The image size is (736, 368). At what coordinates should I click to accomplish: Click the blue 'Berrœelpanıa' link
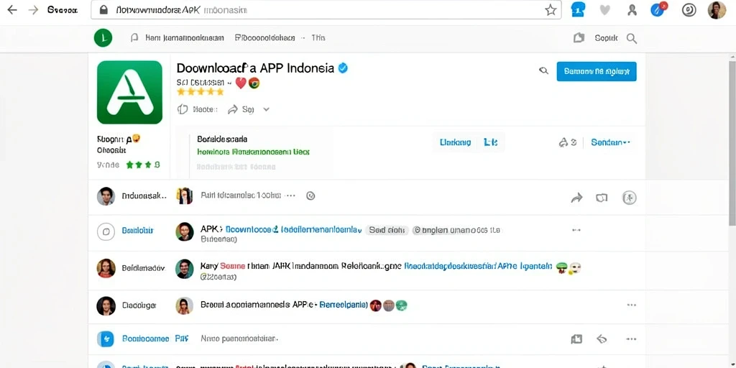click(x=344, y=305)
